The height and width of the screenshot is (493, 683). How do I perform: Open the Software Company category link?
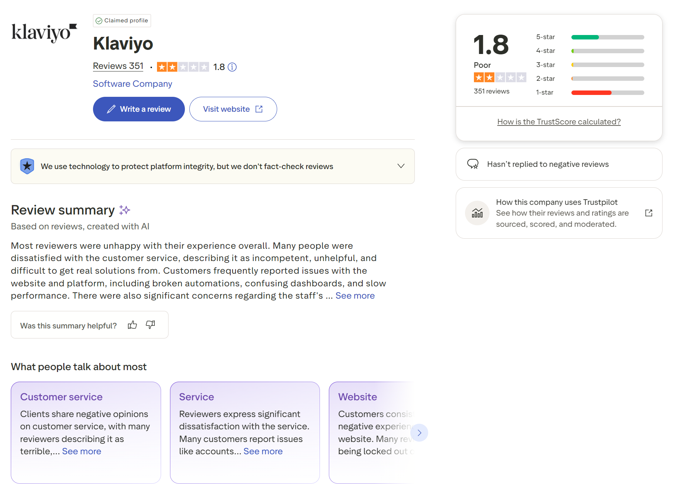click(x=132, y=83)
